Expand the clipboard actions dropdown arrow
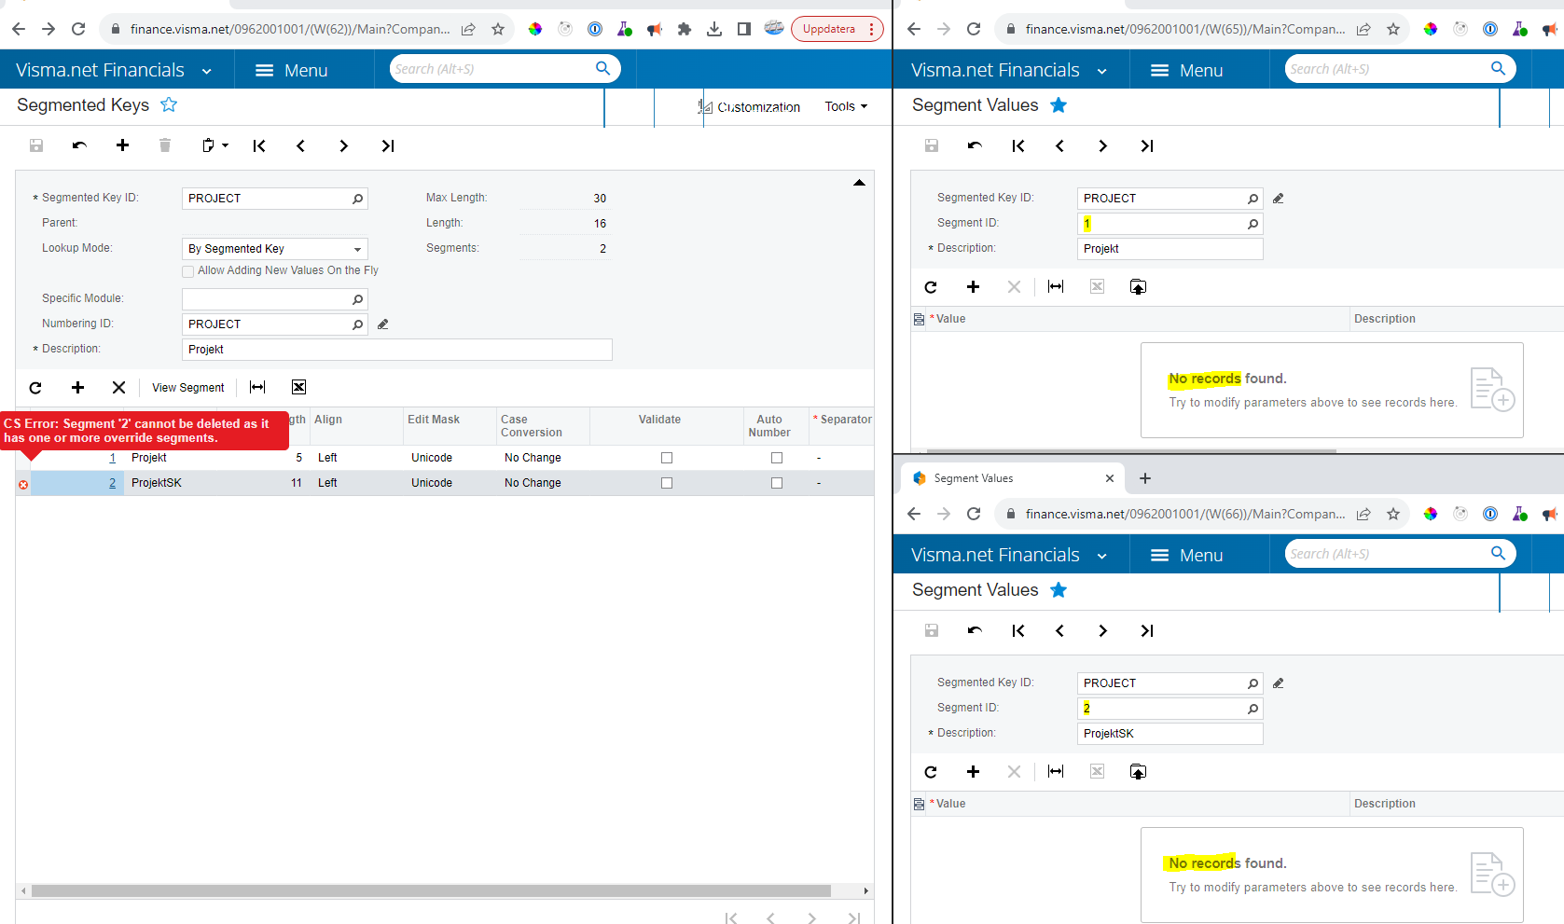 coord(224,145)
